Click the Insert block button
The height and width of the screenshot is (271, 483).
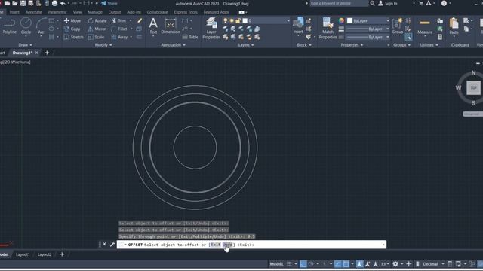(x=298, y=26)
